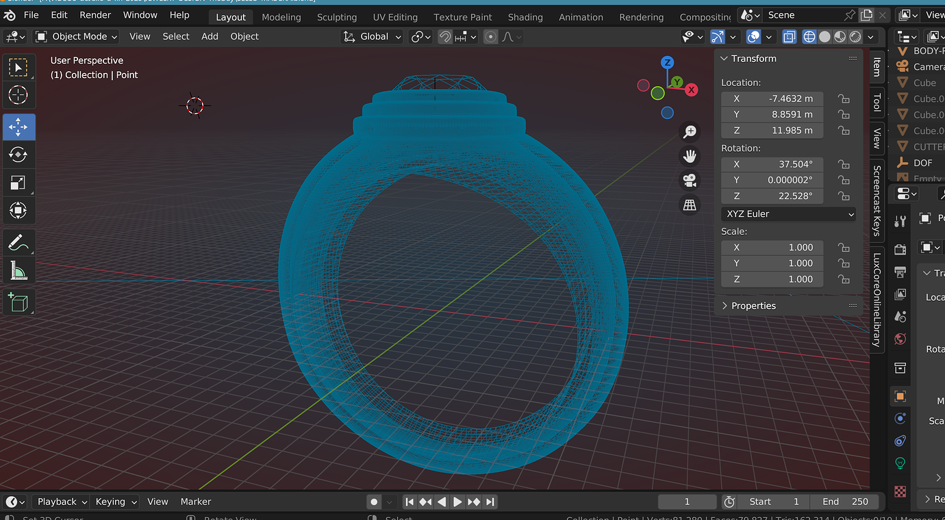Click the viewport zoom magnifier icon
945x520 pixels.
[x=690, y=131]
